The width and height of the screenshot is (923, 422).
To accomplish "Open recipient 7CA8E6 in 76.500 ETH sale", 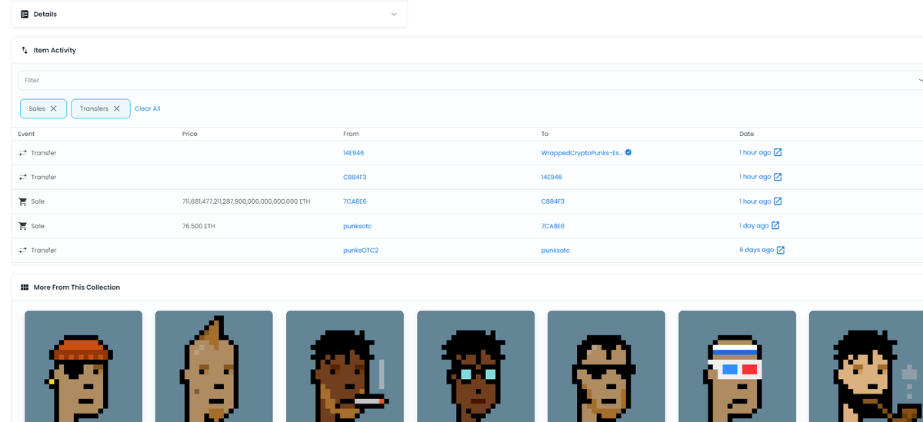I will pyautogui.click(x=553, y=226).
